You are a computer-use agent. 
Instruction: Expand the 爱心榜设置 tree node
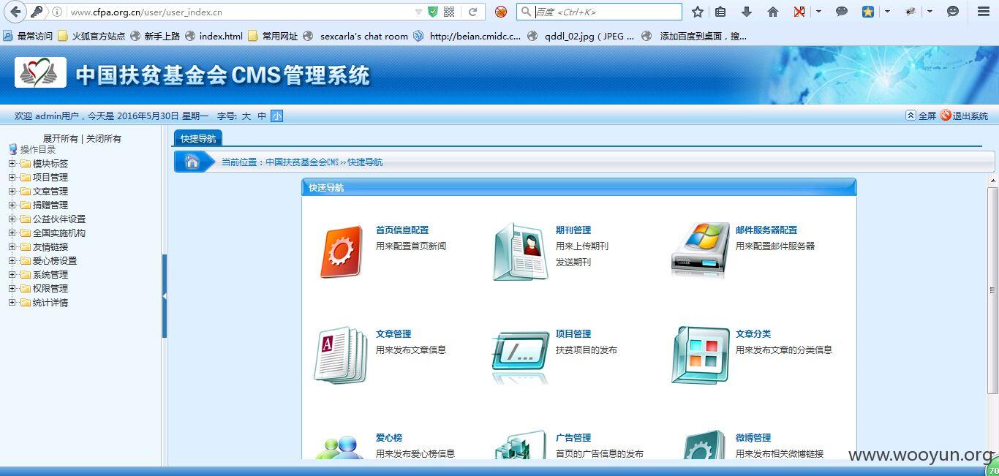[x=12, y=261]
